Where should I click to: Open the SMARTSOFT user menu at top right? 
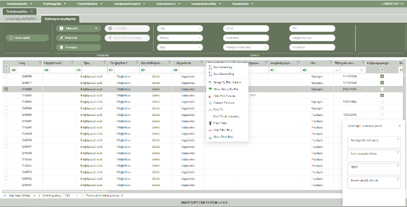point(392,4)
